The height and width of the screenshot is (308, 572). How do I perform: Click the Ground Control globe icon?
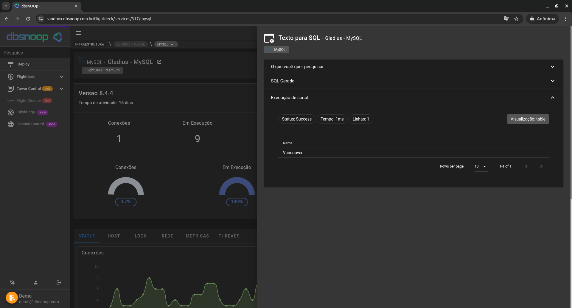[11, 124]
